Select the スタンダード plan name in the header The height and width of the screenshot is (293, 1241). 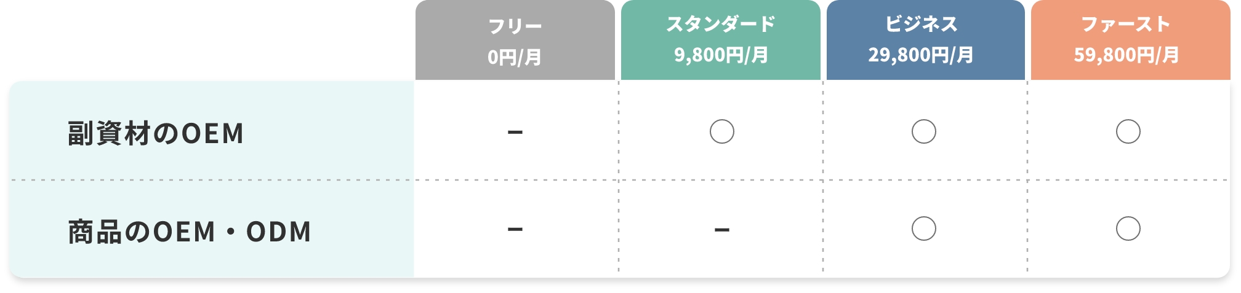coord(721,25)
